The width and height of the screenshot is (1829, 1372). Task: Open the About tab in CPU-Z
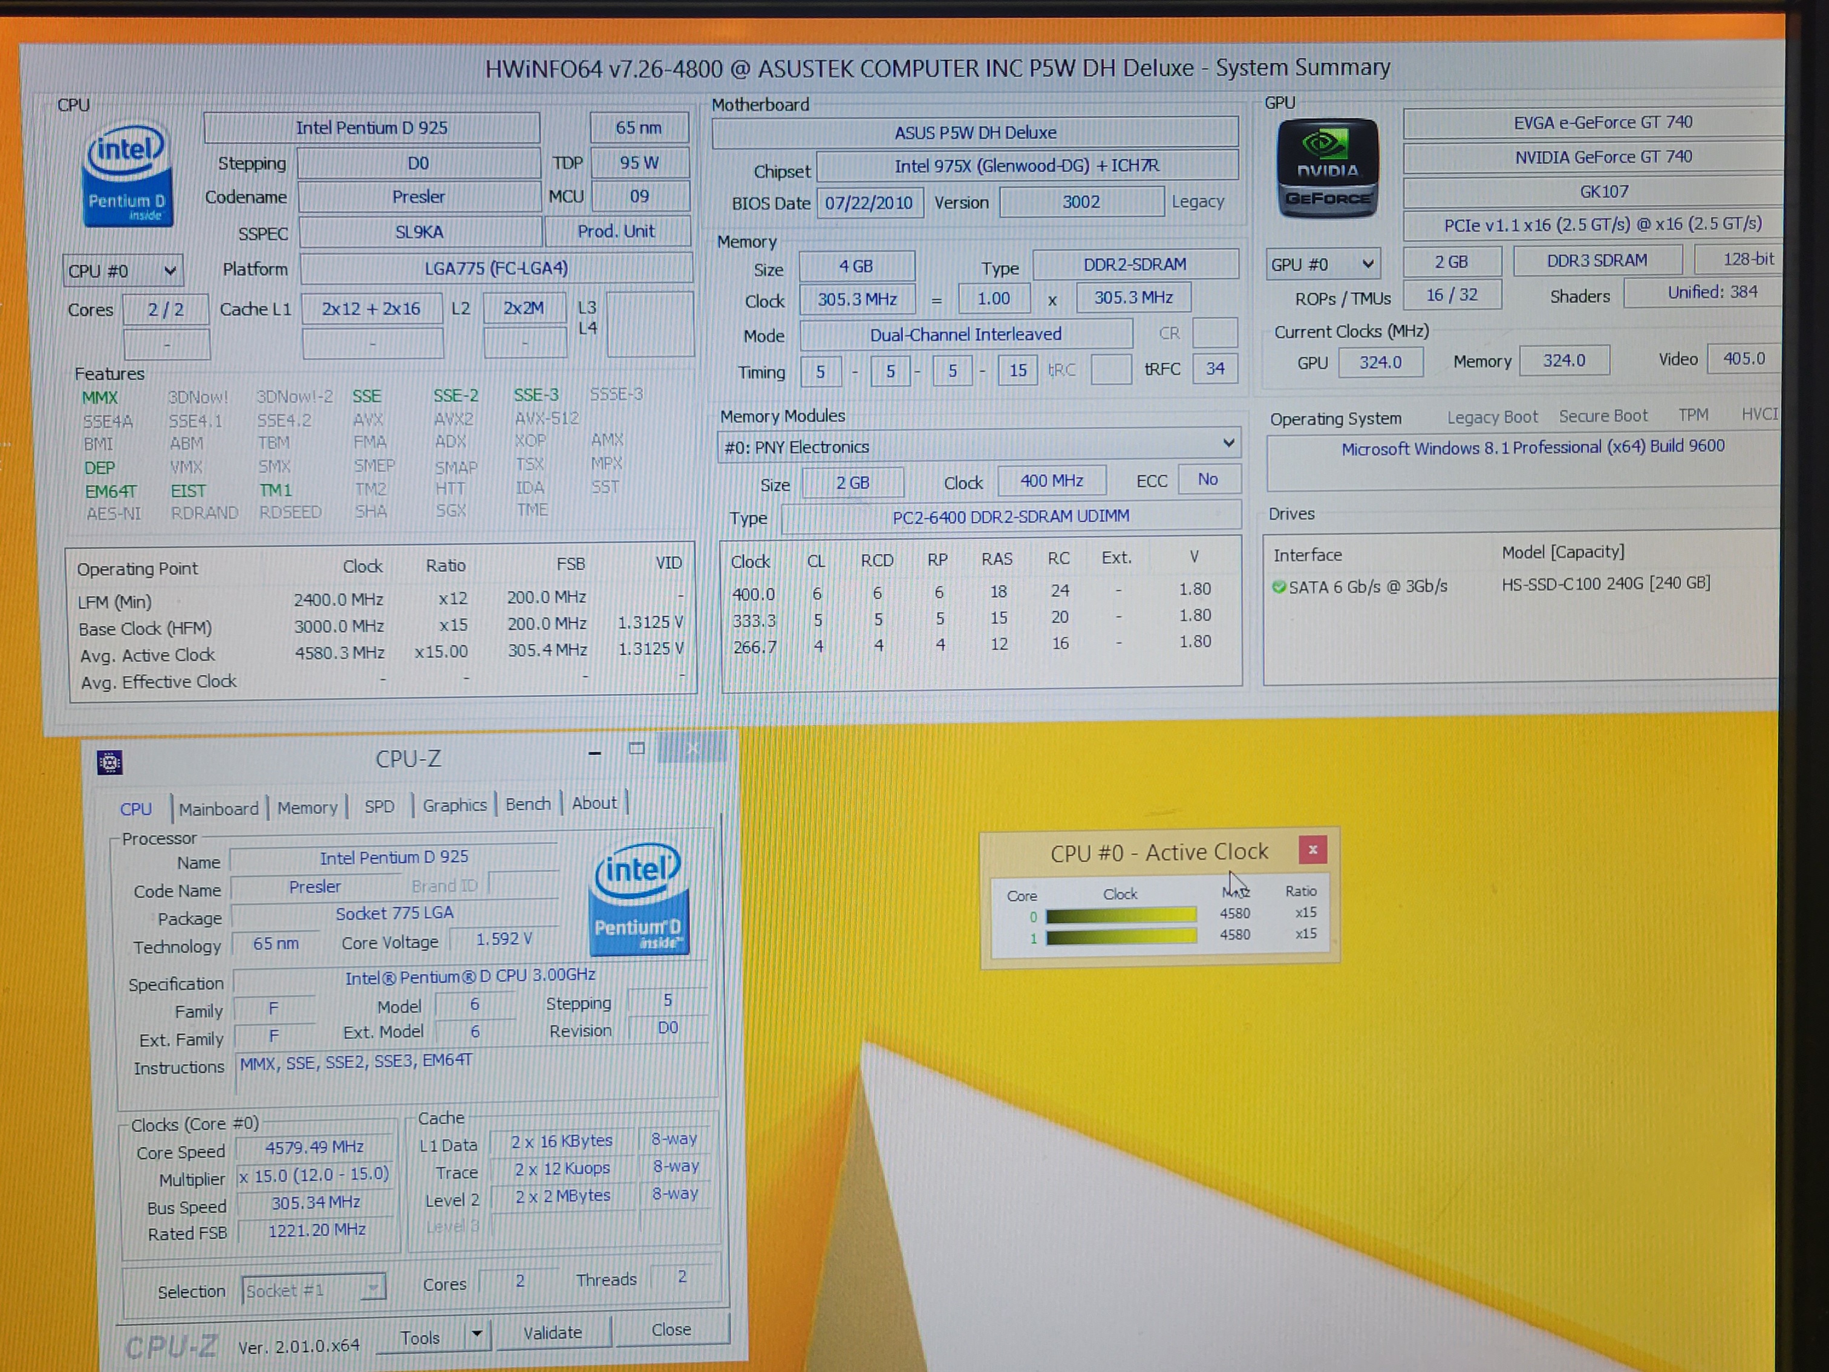click(594, 802)
